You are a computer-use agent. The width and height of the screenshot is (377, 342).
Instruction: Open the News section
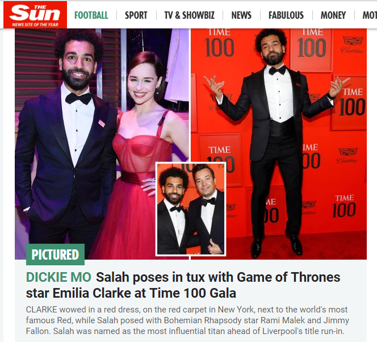pyautogui.click(x=241, y=15)
